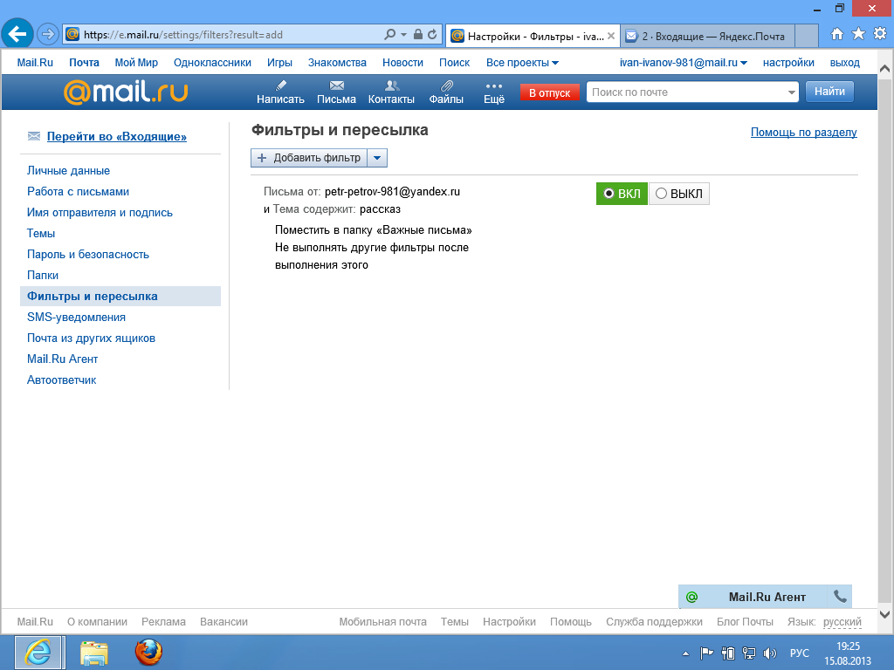Click the search magnifier in address bar

(x=390, y=34)
